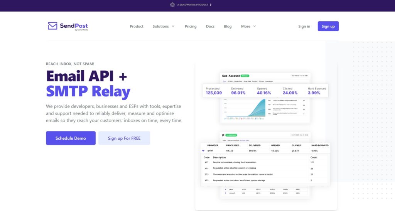Screen dimensions: 395x211
Task: Expand the More dropdown chevron
Action: click(255, 26)
